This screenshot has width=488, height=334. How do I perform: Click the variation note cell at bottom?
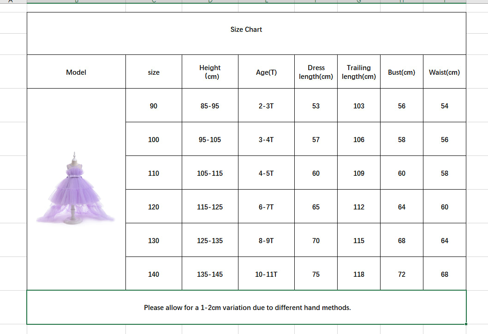point(247,307)
